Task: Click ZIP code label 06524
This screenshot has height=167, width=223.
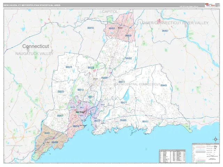Action: [69, 67]
